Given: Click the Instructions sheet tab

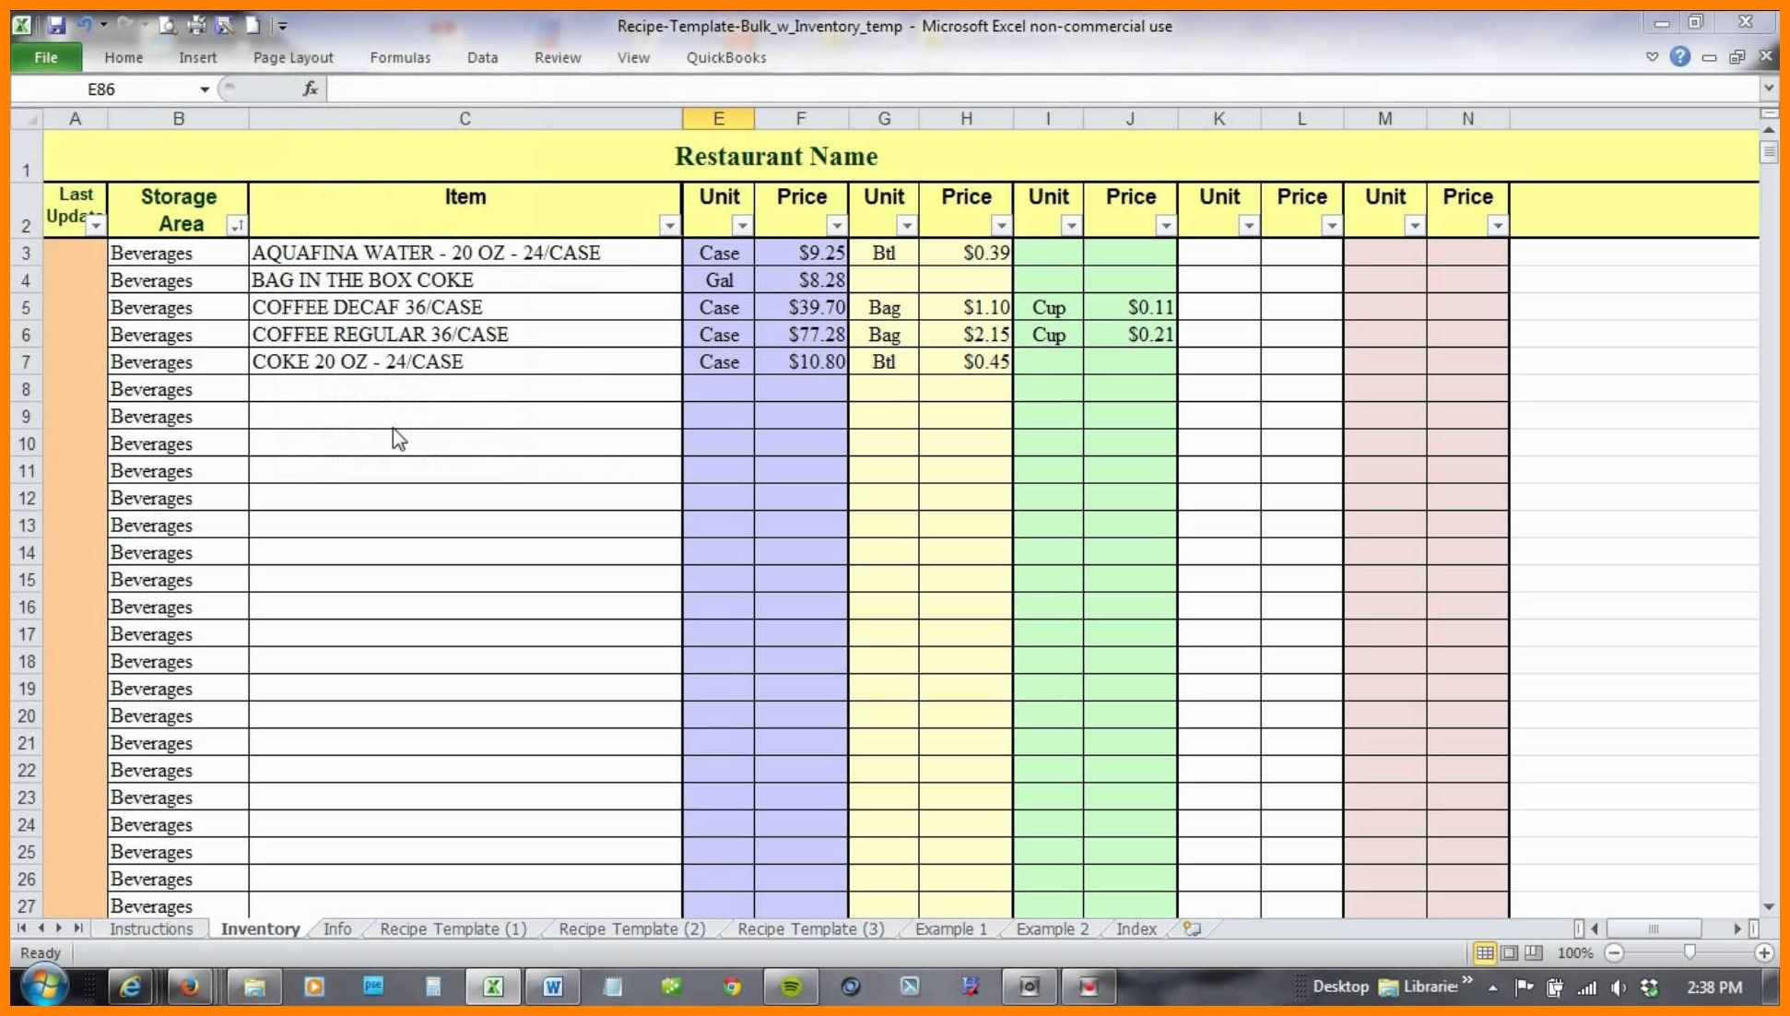Looking at the screenshot, I should coord(150,927).
